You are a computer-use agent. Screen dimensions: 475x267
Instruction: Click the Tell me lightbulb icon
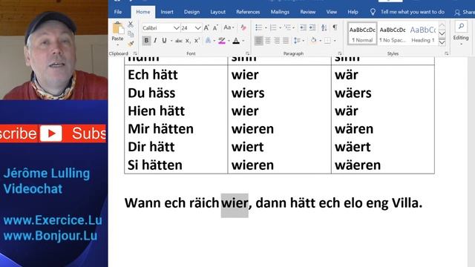373,12
